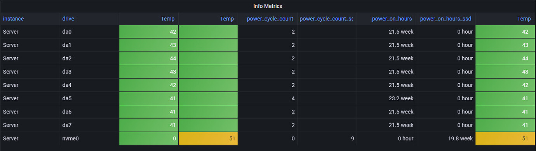Click the last Temp column header

(x=524, y=19)
